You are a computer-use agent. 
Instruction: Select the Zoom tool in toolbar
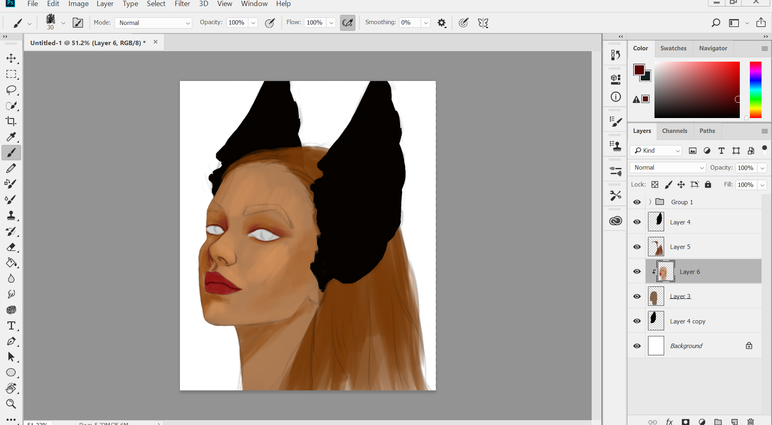[x=11, y=404]
